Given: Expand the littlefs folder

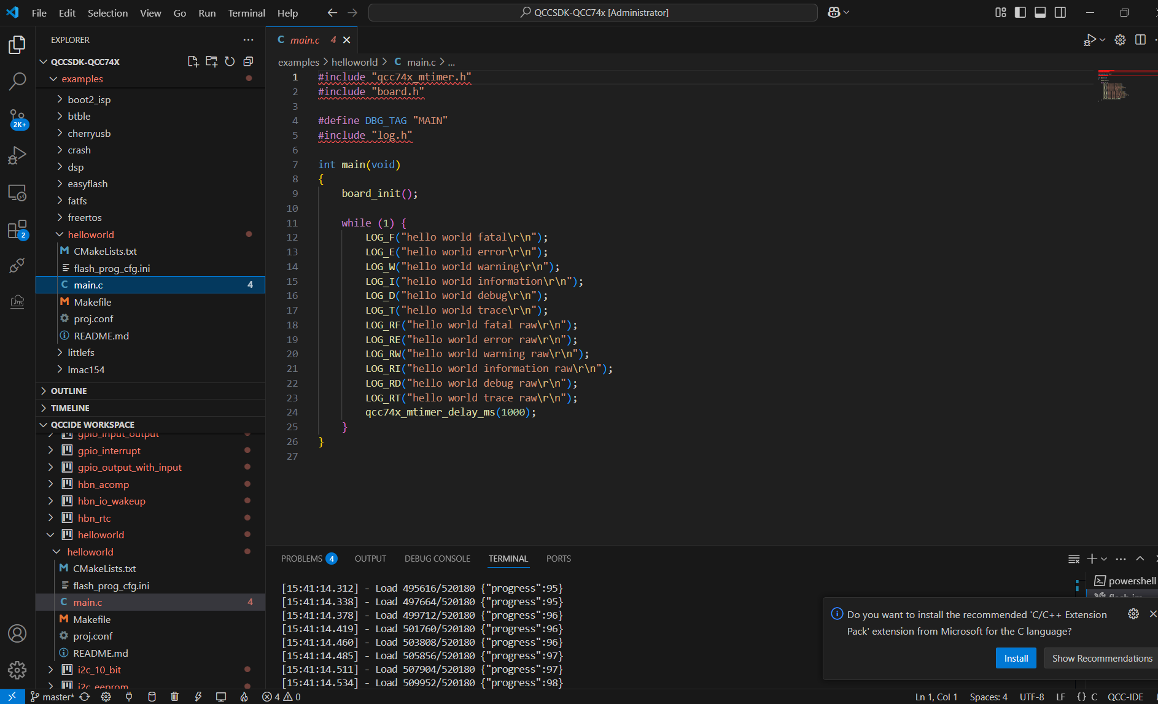Looking at the screenshot, I should [150, 352].
